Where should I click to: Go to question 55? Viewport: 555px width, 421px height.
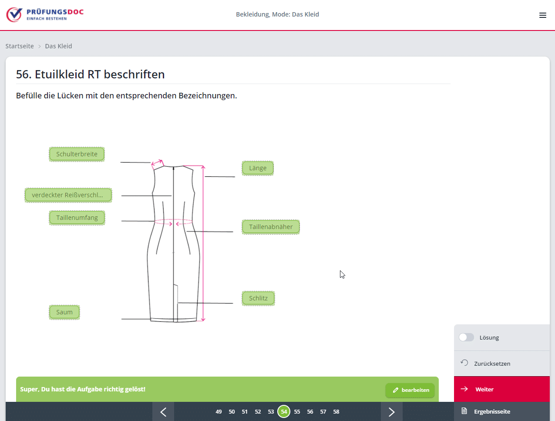297,412
